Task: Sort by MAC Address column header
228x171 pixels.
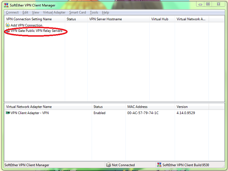Action: (x=150, y=107)
